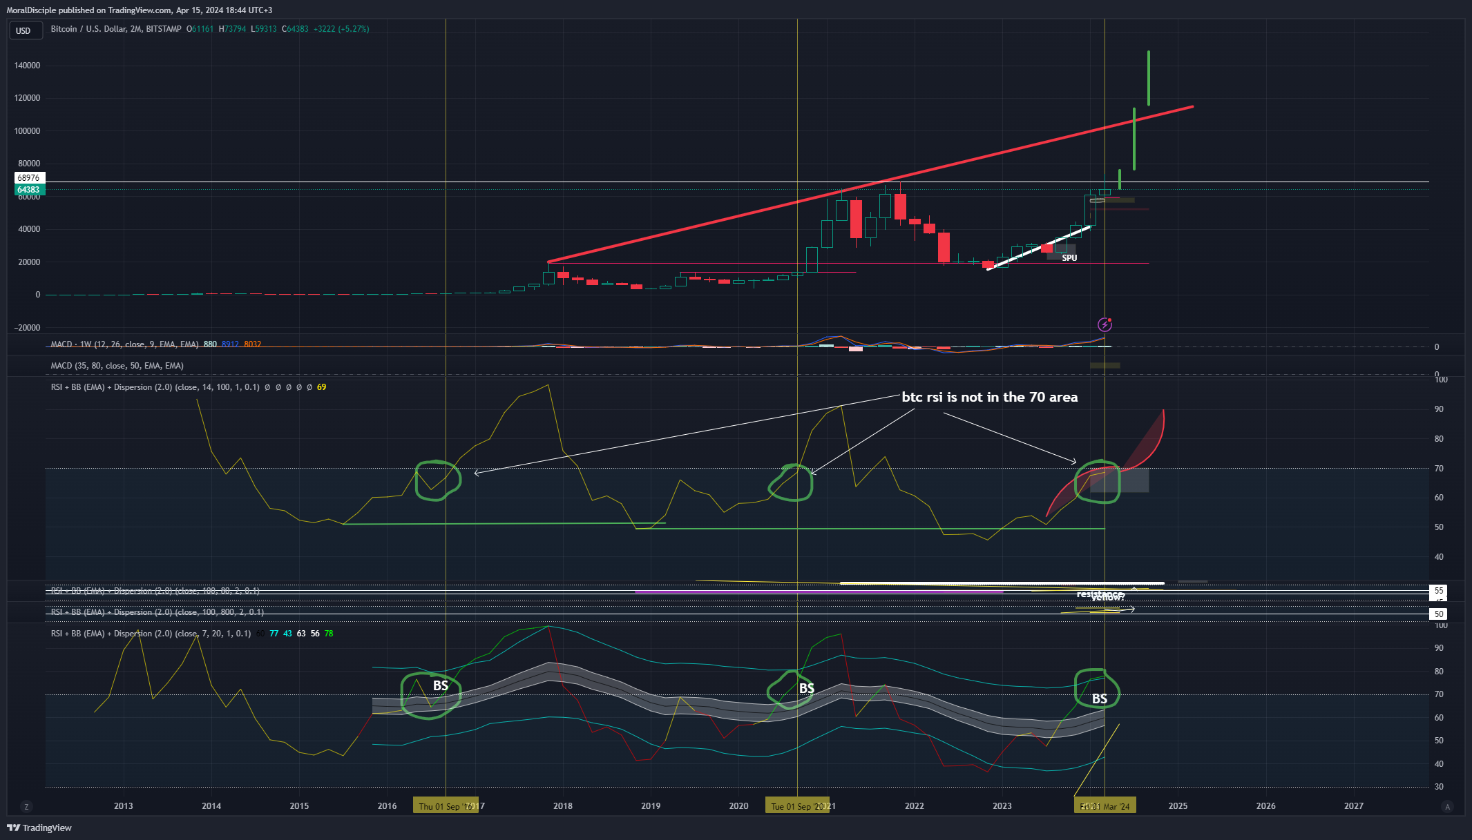The image size is (1472, 840).
Task: Click the +3222 (+5.27%) change value
Action: click(x=341, y=29)
